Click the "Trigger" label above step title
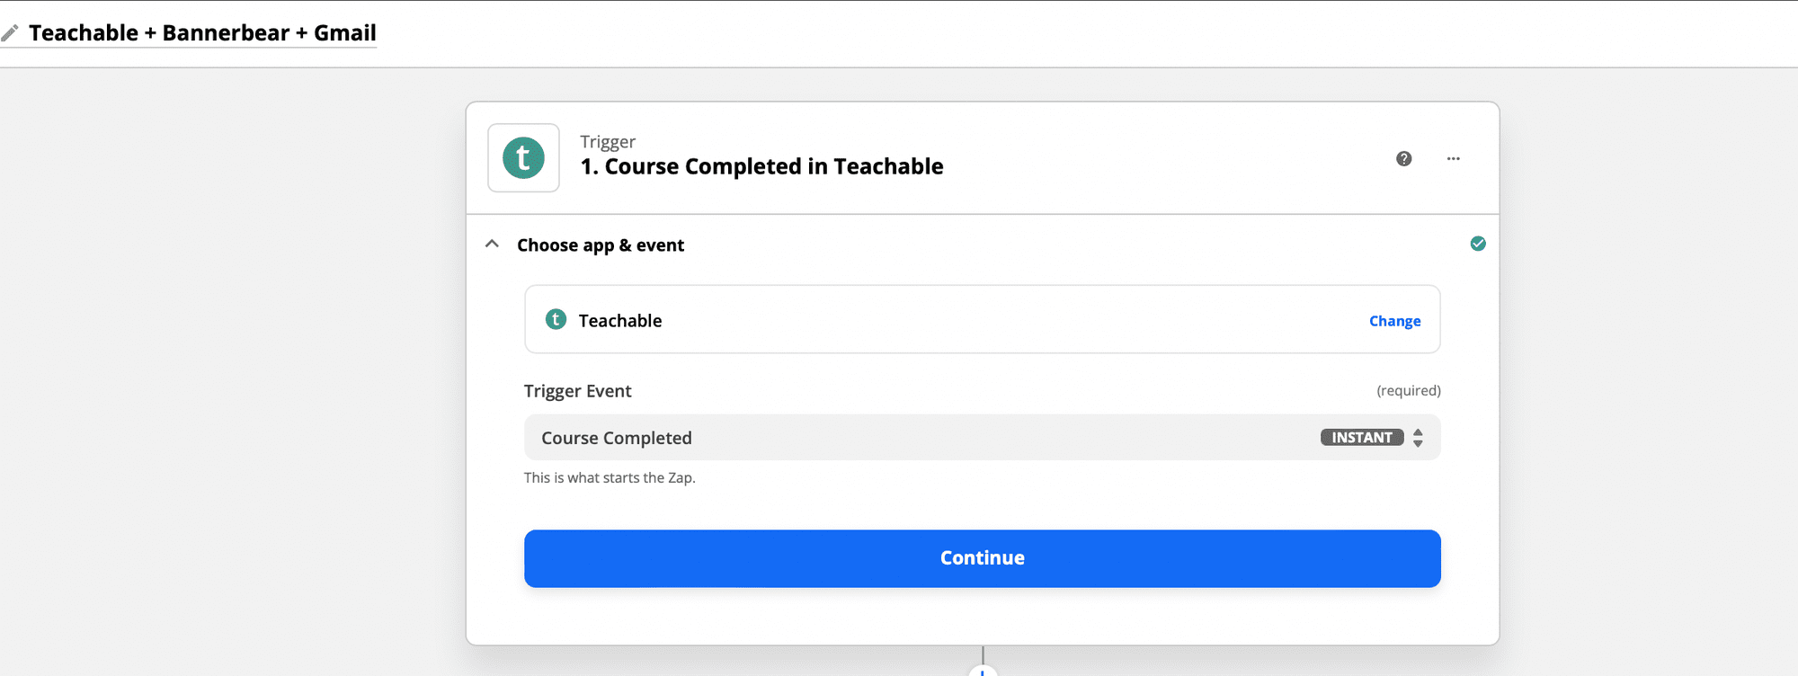1798x676 pixels. [x=608, y=142]
